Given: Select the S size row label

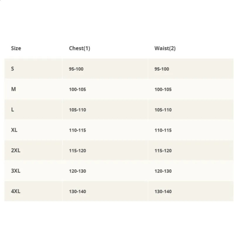Looking at the screenshot, I should (13, 69).
